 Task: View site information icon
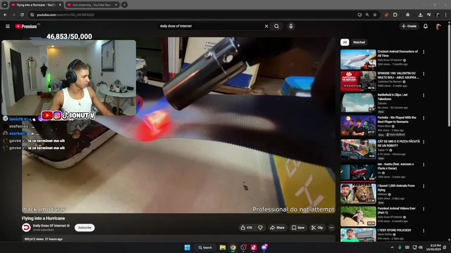pyautogui.click(x=32, y=15)
